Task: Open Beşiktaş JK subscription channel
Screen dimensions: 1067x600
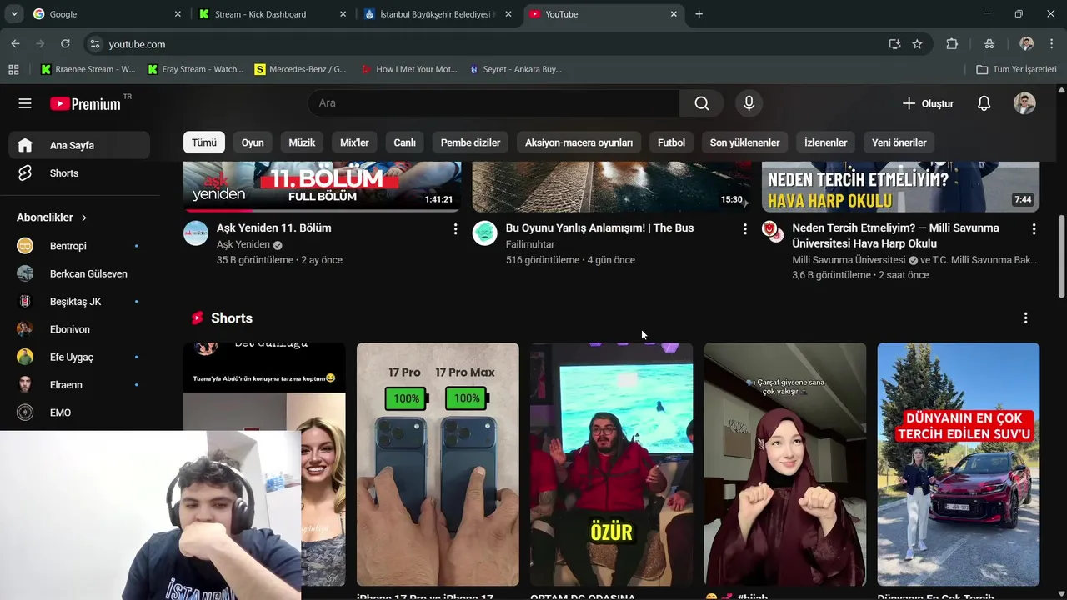Action: (80, 302)
